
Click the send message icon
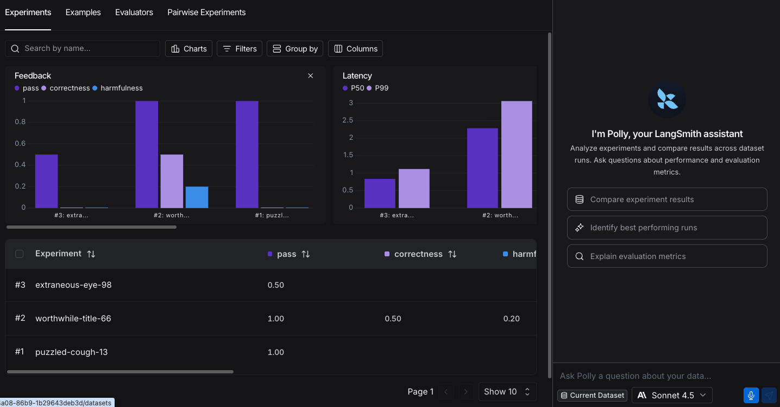pos(769,395)
